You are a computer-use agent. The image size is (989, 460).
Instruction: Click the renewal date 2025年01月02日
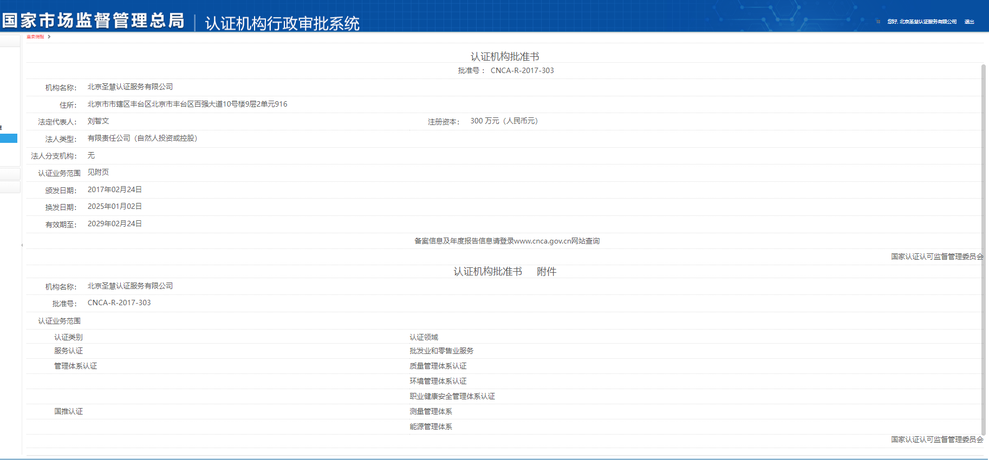[115, 206]
